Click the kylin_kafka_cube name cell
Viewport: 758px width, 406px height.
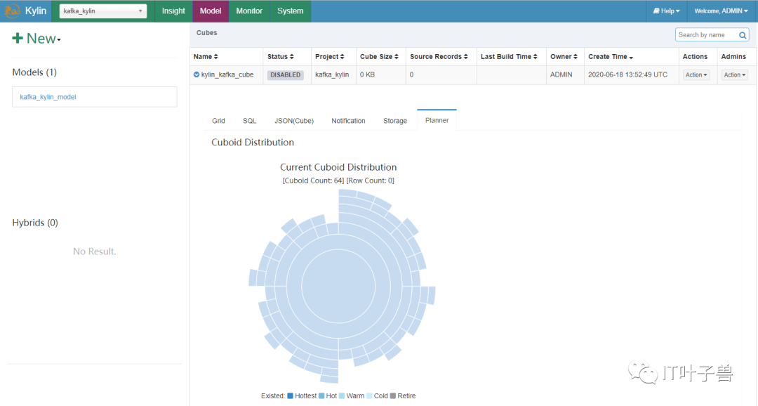[x=227, y=74]
